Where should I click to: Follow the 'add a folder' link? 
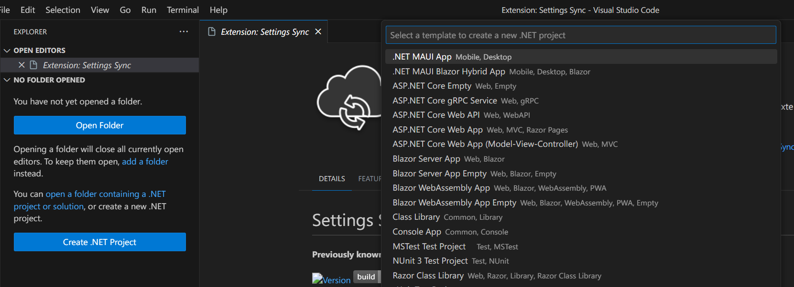tap(145, 162)
